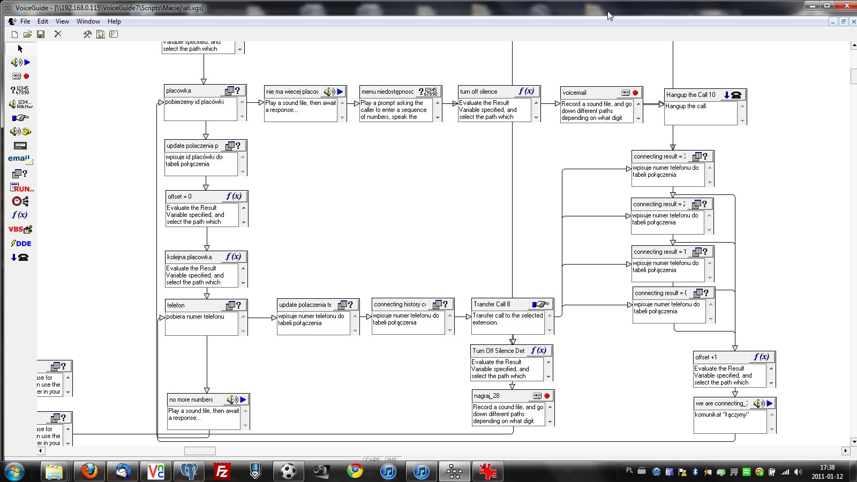The width and height of the screenshot is (857, 482).
Task: Open FileZilla from the taskbar
Action: 222,471
